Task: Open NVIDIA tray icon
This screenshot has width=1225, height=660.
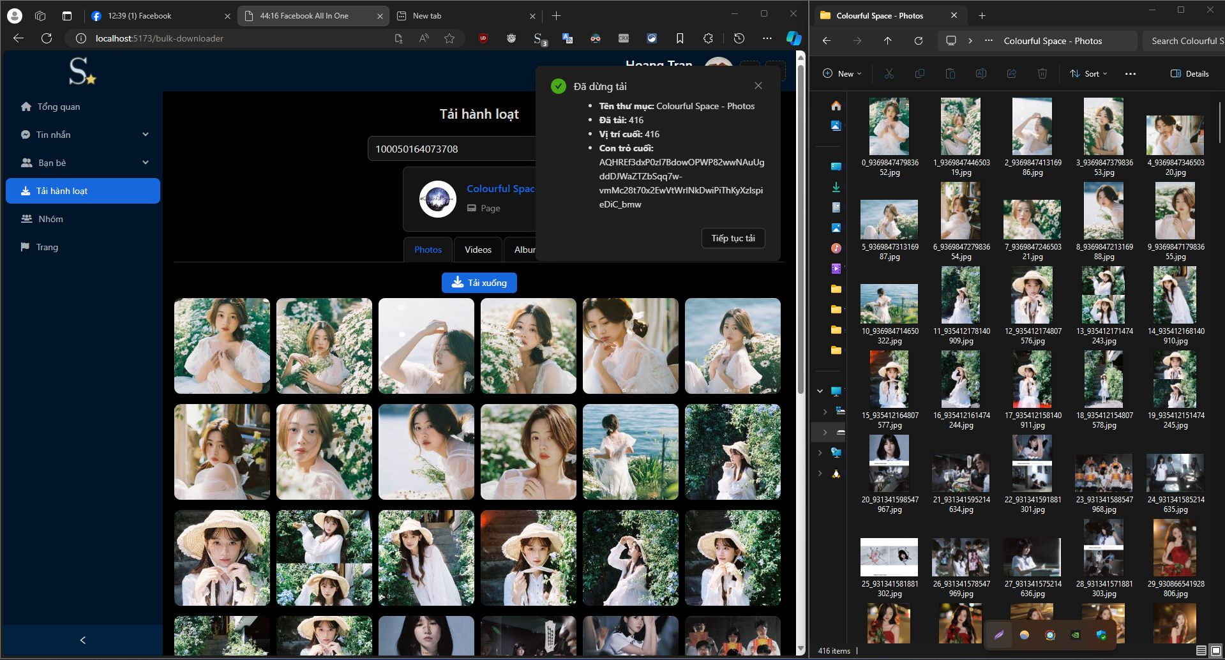Action: point(1076,635)
